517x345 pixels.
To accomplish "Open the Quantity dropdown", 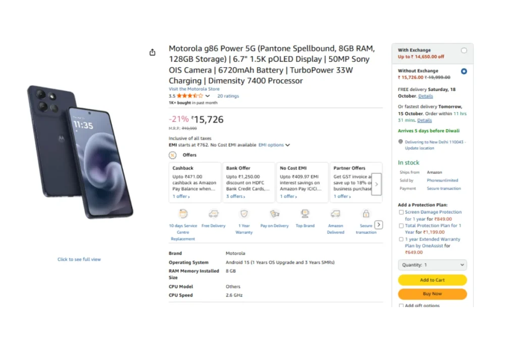I will tap(432, 265).
